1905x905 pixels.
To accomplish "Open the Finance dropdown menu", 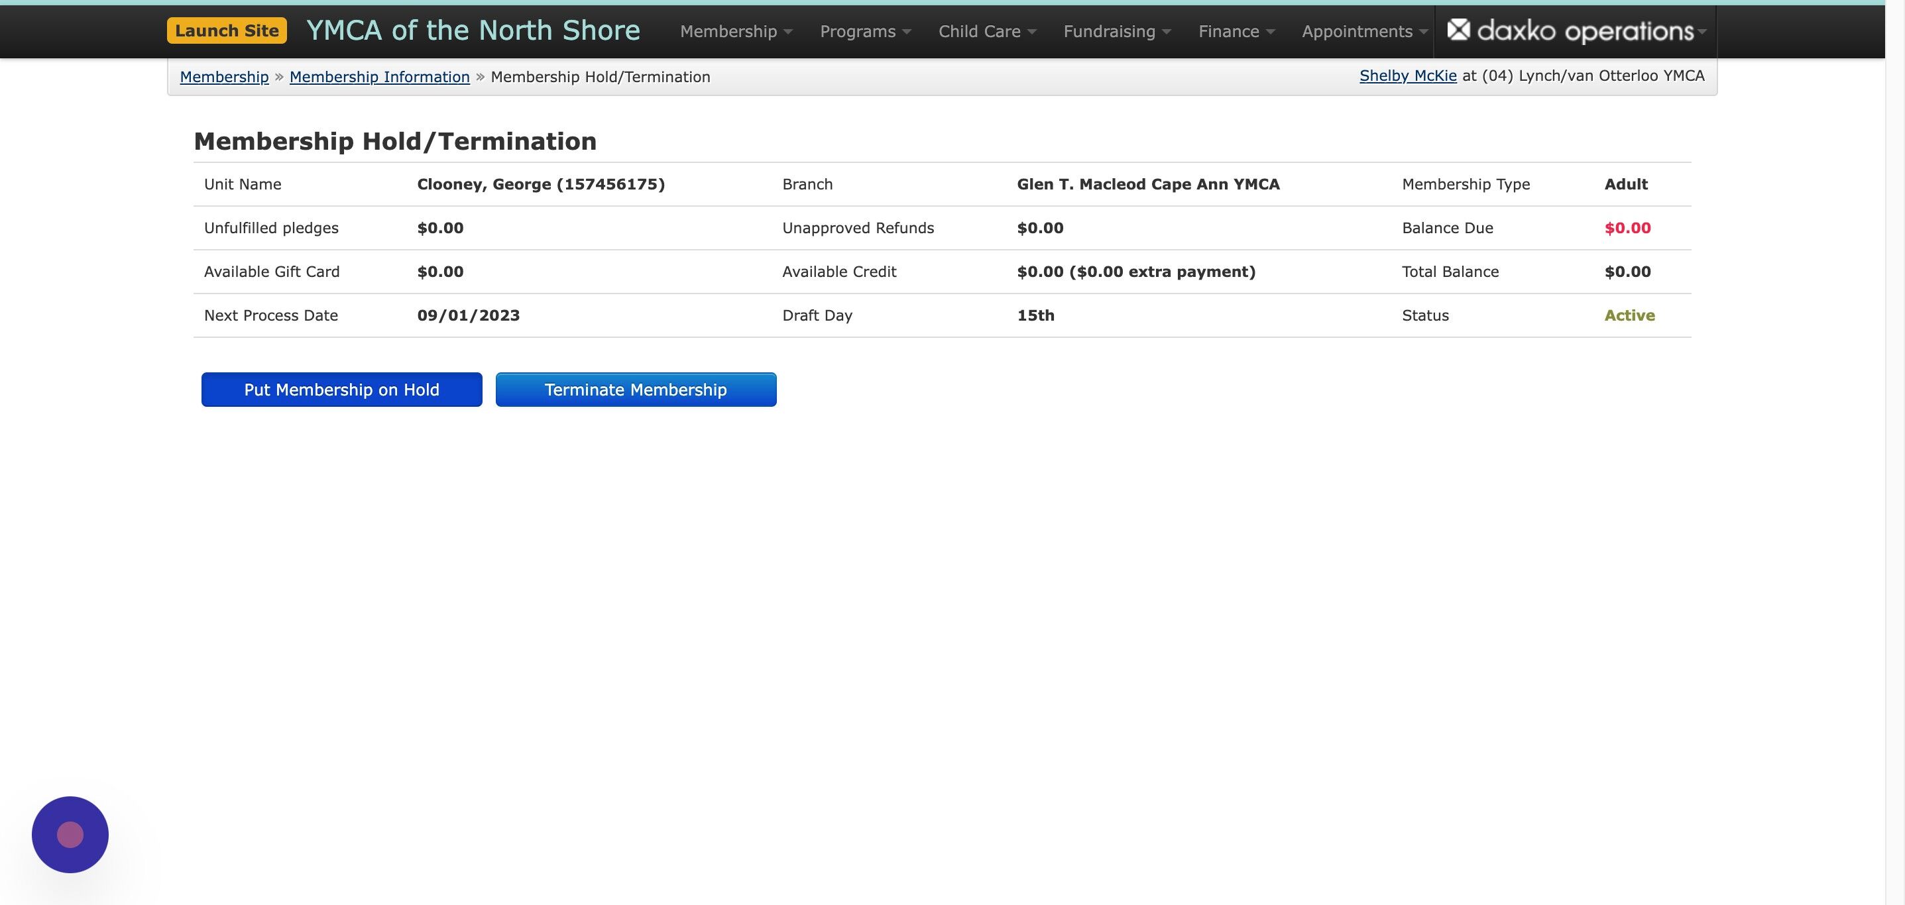I will (x=1236, y=31).
